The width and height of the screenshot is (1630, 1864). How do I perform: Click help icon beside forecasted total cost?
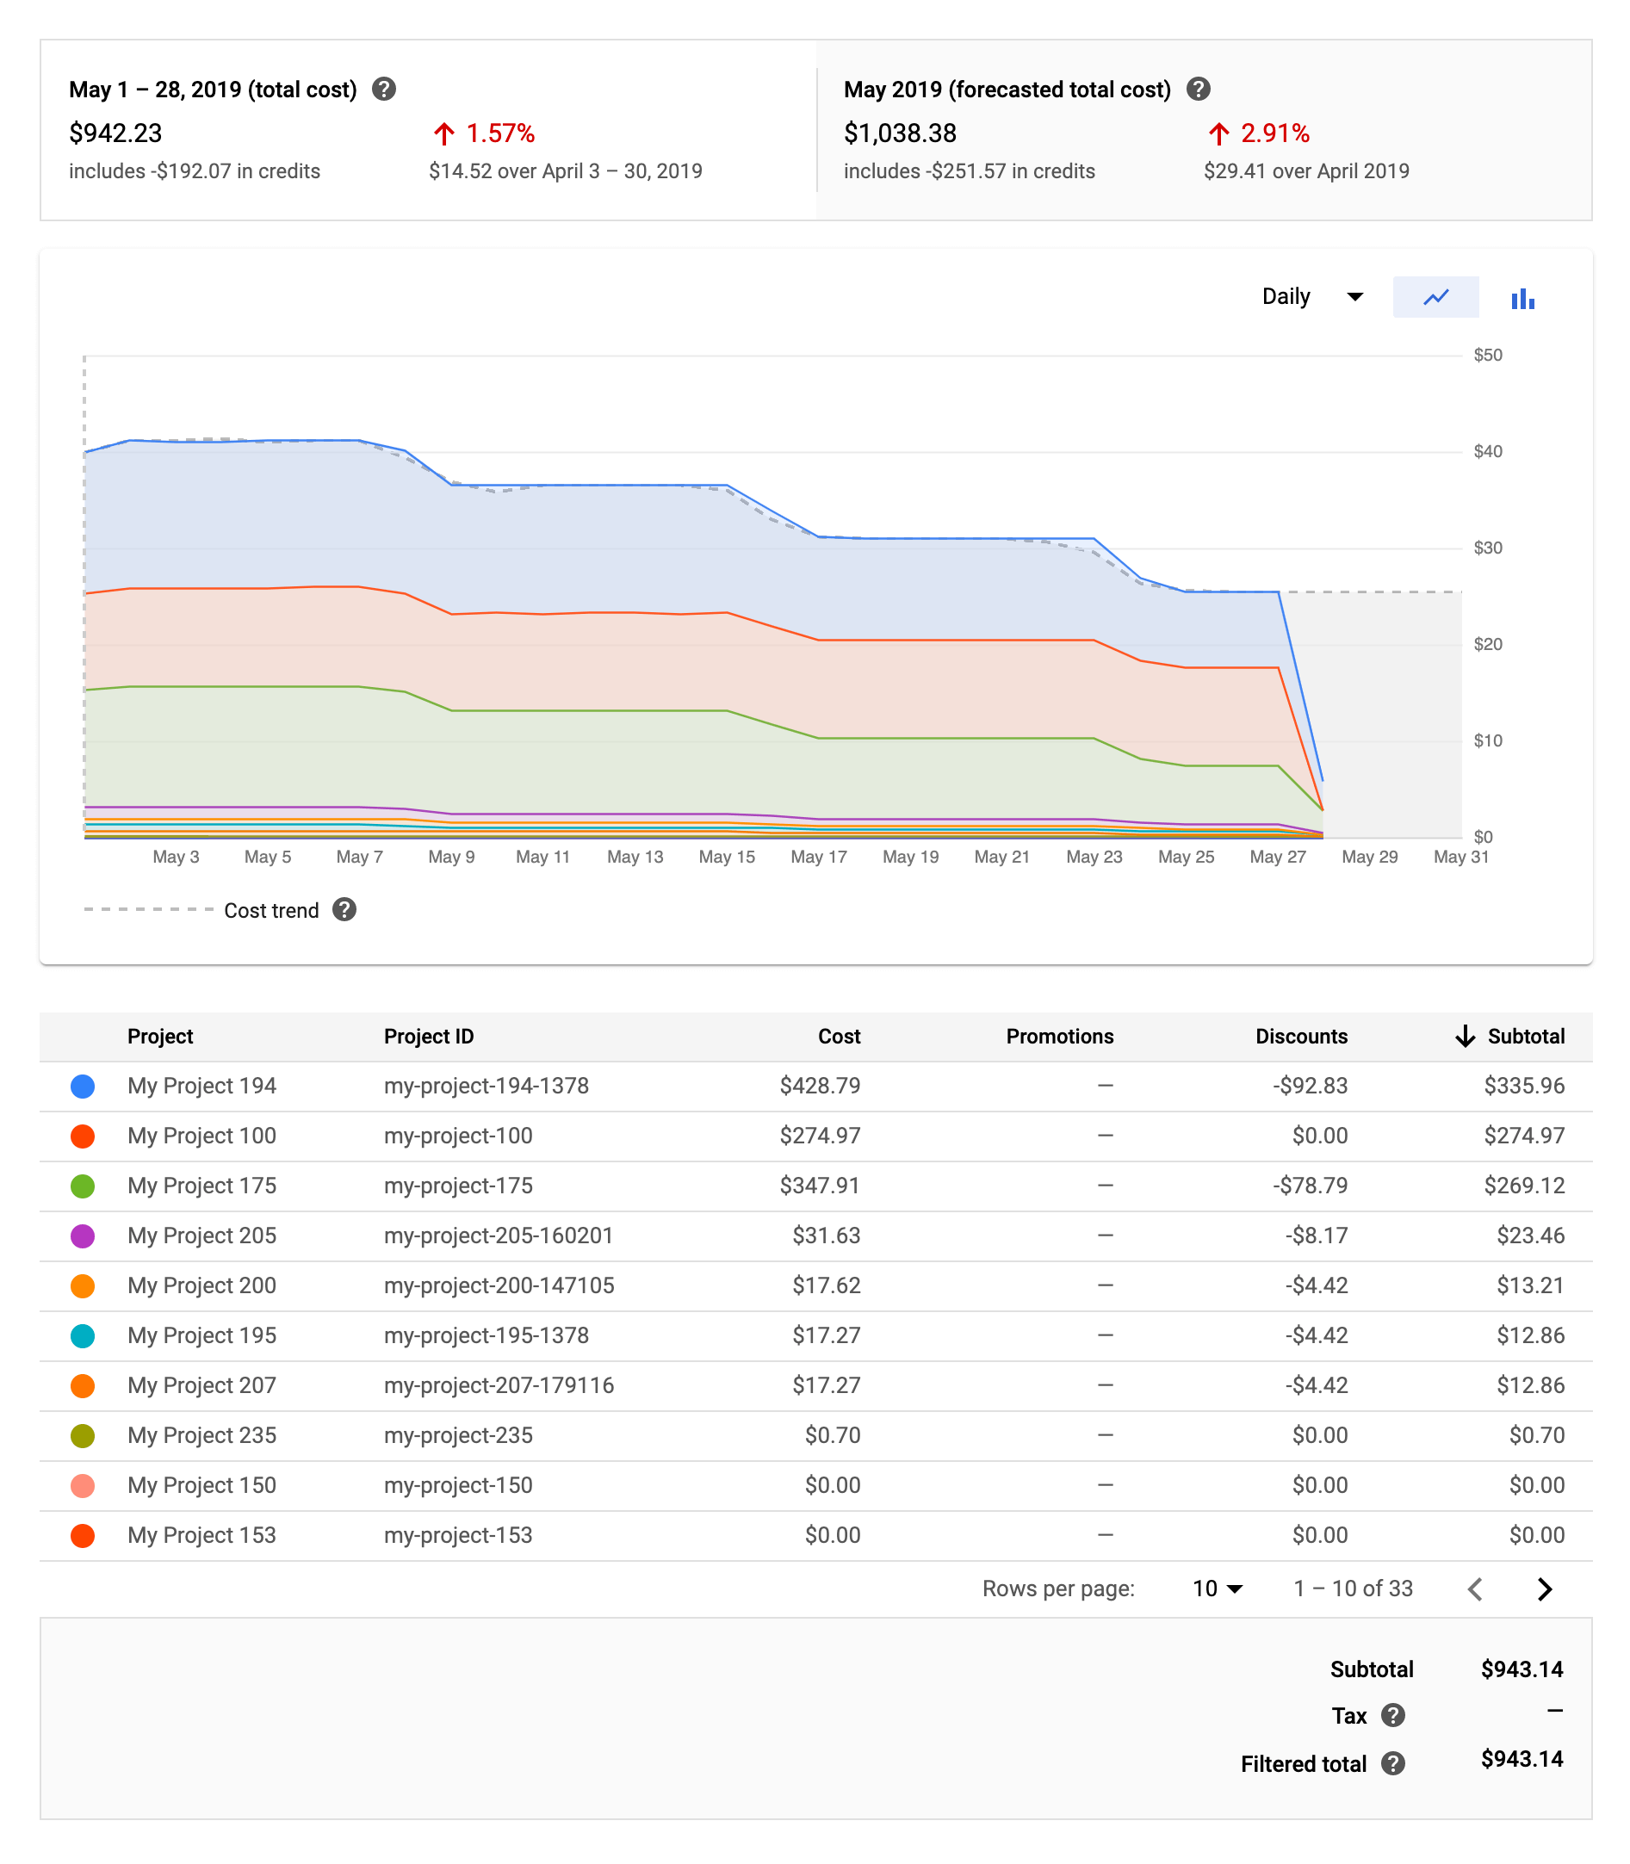coord(1198,89)
